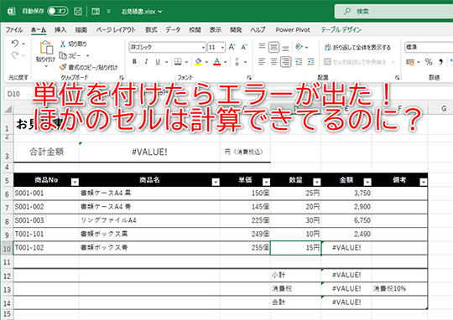
Task: Click the Paste clipboard icon
Action: (46, 47)
